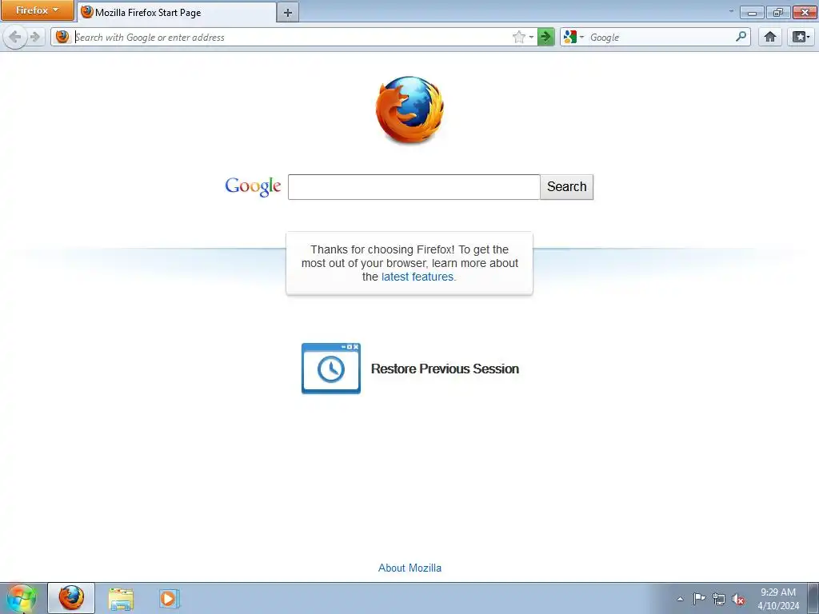Open the latest features link
819x614 pixels.
pos(417,277)
